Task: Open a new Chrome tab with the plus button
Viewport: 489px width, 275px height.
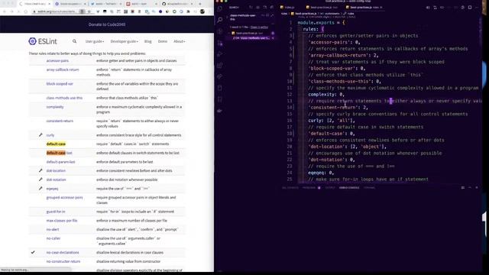Action: pos(200,4)
